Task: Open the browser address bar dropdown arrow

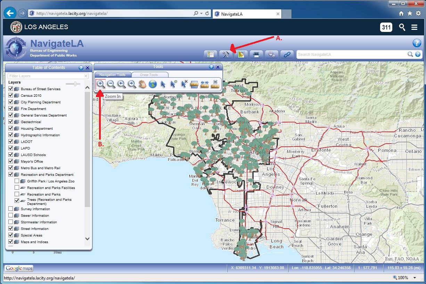Action: pyautogui.click(x=202, y=14)
